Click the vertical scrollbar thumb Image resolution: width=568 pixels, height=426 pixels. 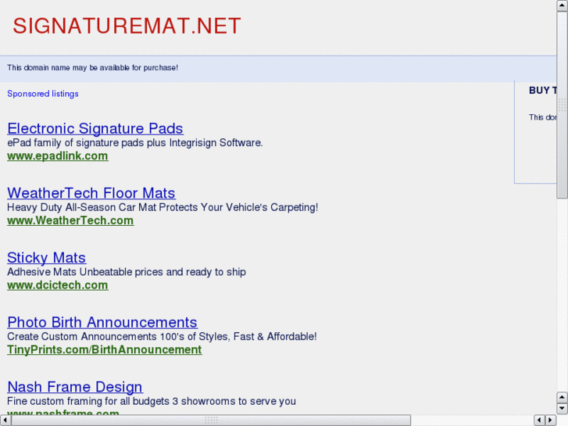[x=562, y=105]
